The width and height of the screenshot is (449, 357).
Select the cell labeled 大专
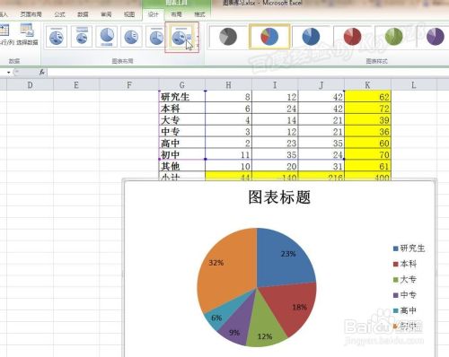182,120
